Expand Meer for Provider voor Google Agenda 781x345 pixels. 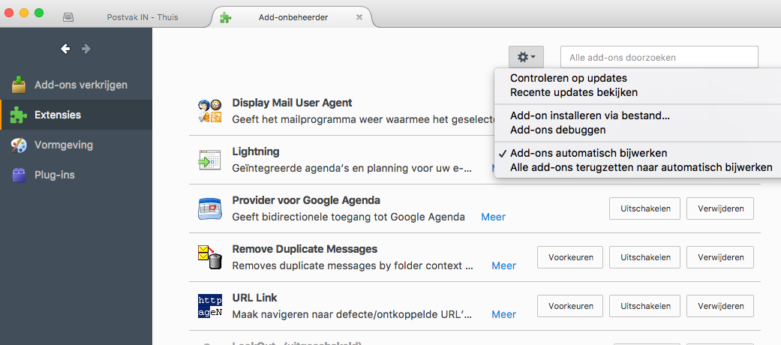pos(493,217)
